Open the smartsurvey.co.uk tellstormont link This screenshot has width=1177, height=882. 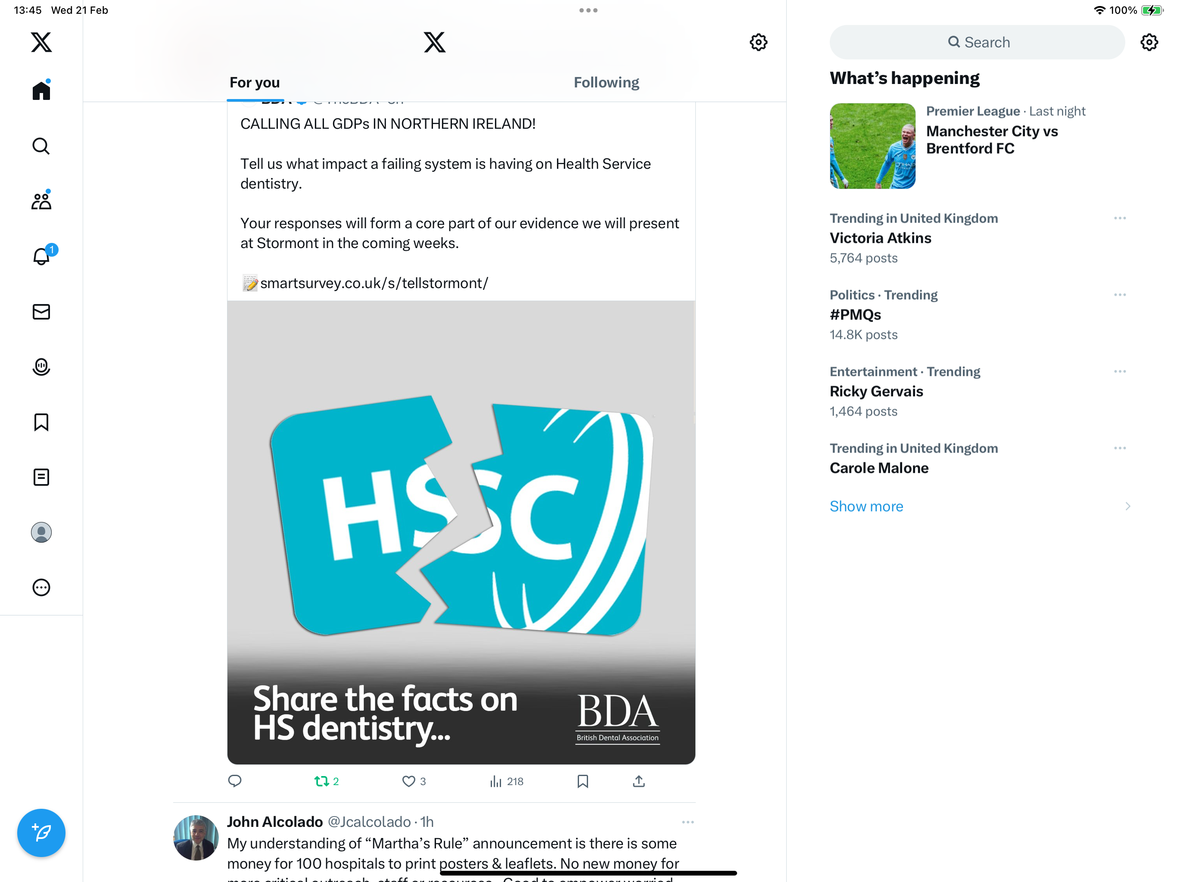(374, 283)
